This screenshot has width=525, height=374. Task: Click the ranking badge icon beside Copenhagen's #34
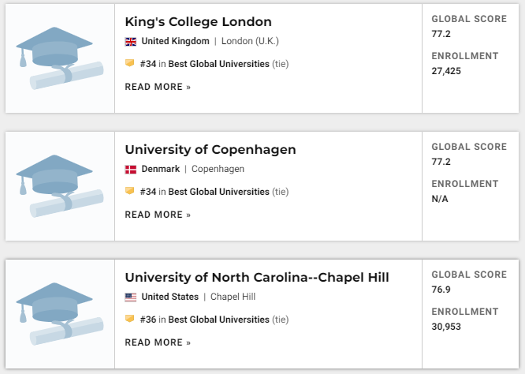129,191
